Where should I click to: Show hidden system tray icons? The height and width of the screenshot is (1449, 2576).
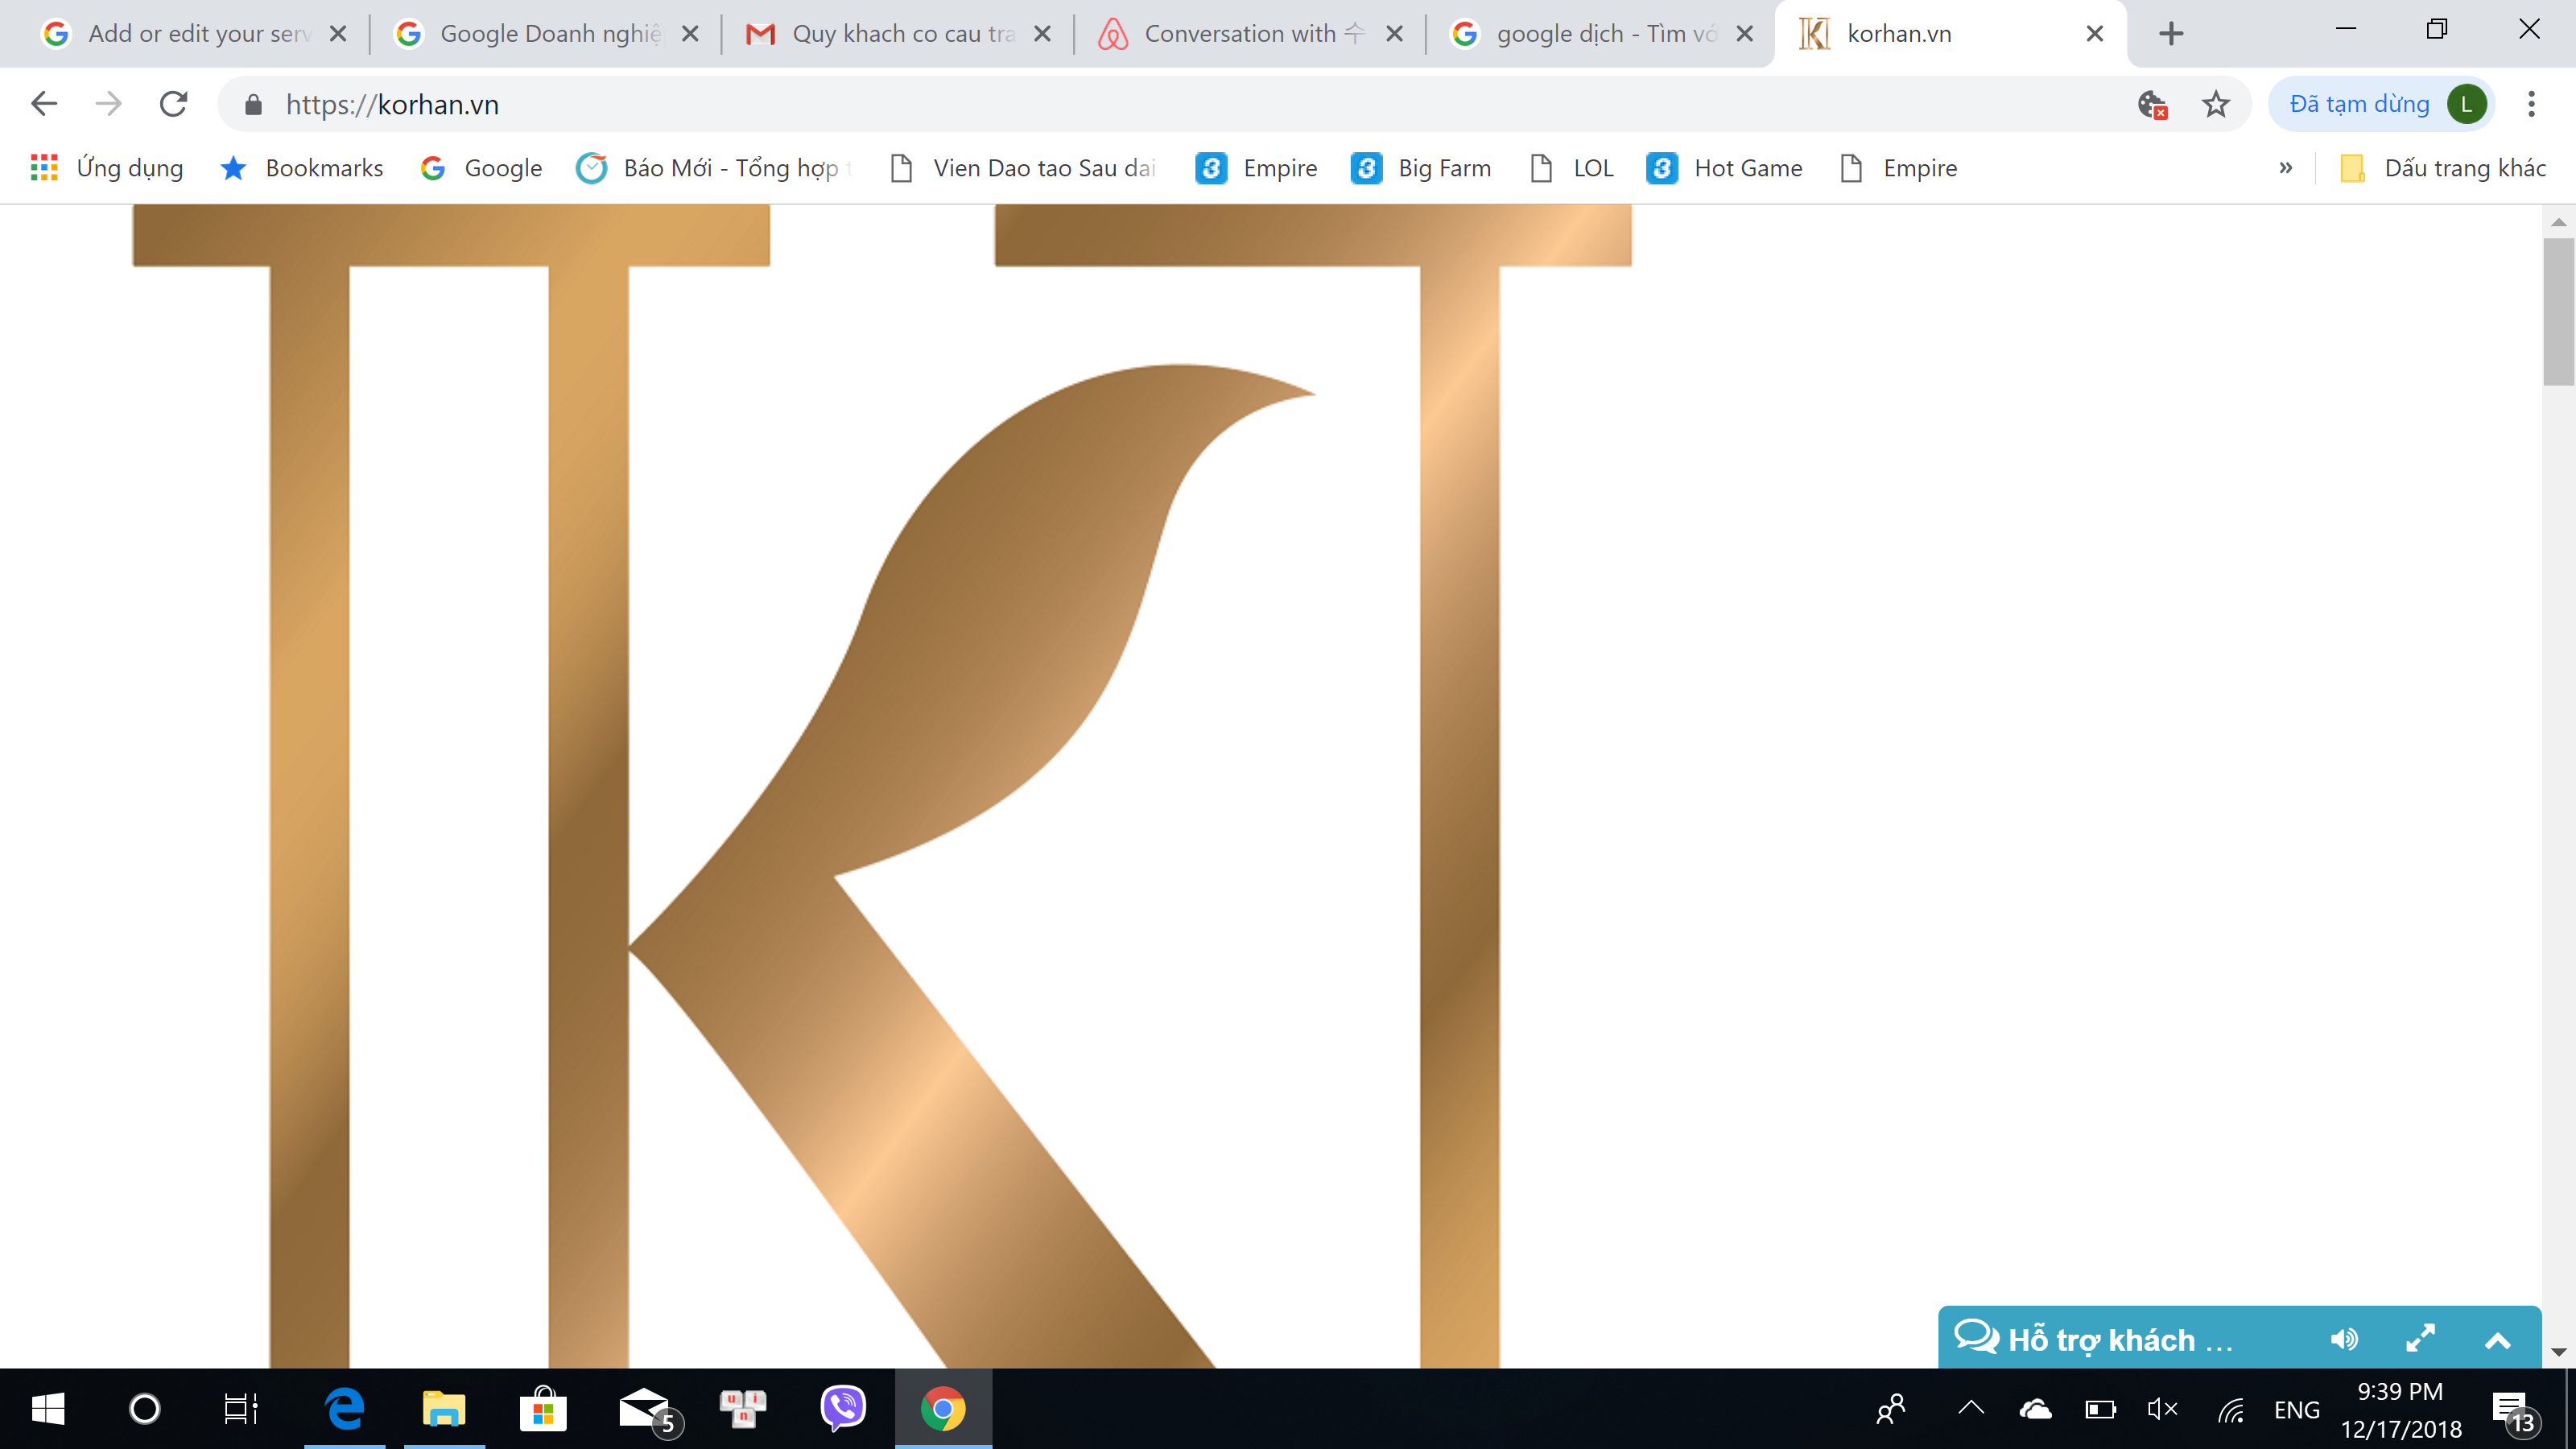(x=1970, y=1409)
